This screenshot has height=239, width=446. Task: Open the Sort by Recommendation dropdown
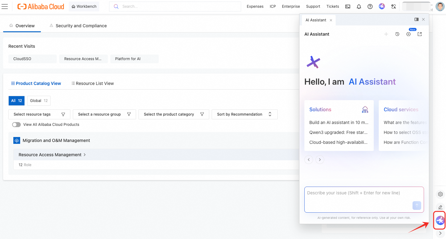click(x=245, y=114)
